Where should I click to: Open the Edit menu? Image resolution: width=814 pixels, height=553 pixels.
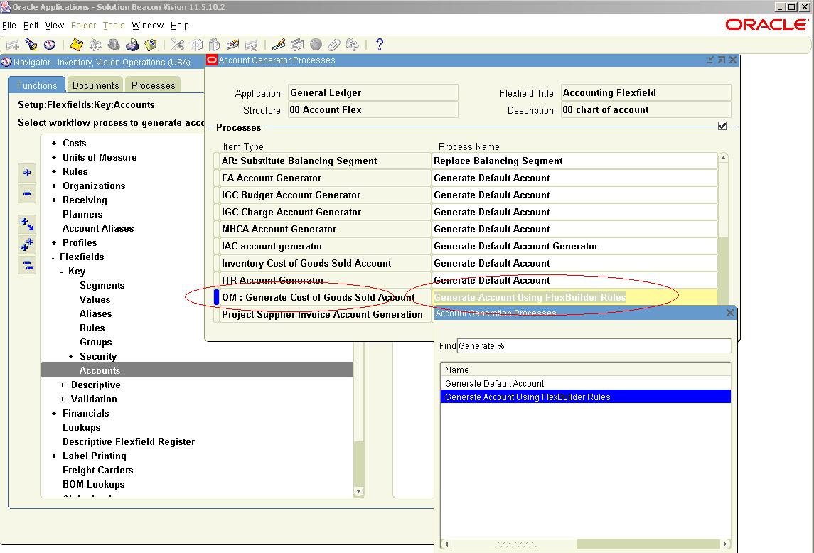[x=31, y=26]
